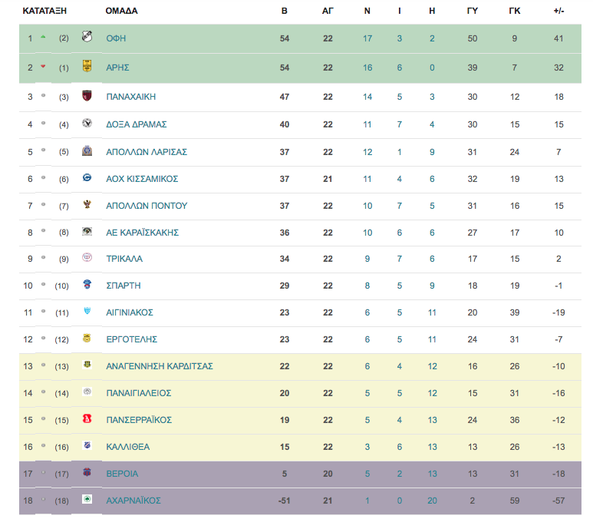The image size is (593, 519).
Task: Open the ΑΠΟΛΛΩΝ ΛΑΡΙΣΑΣ team page
Action: coord(147,152)
